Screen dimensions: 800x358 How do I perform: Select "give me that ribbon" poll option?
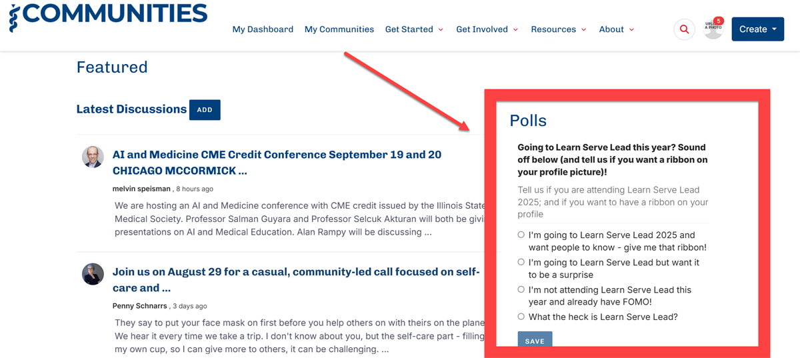pos(521,235)
